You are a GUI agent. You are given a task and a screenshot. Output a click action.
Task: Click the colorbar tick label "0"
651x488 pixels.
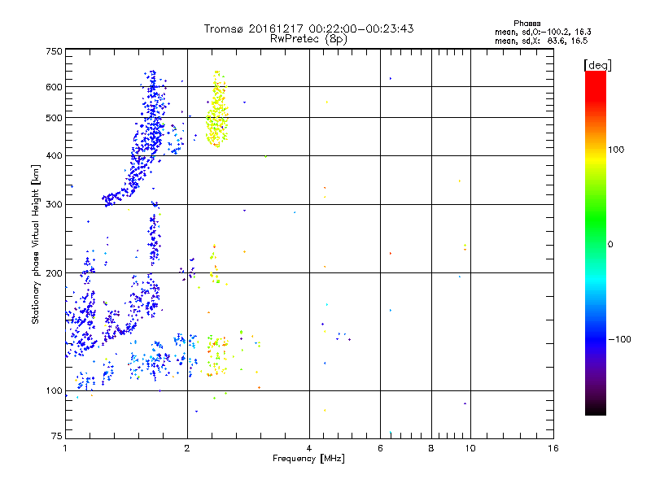pyautogui.click(x=609, y=245)
